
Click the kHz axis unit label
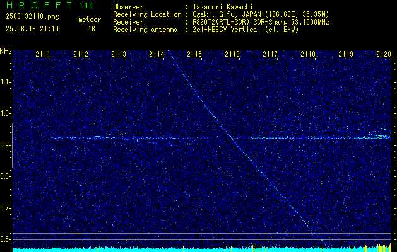(x=6, y=51)
